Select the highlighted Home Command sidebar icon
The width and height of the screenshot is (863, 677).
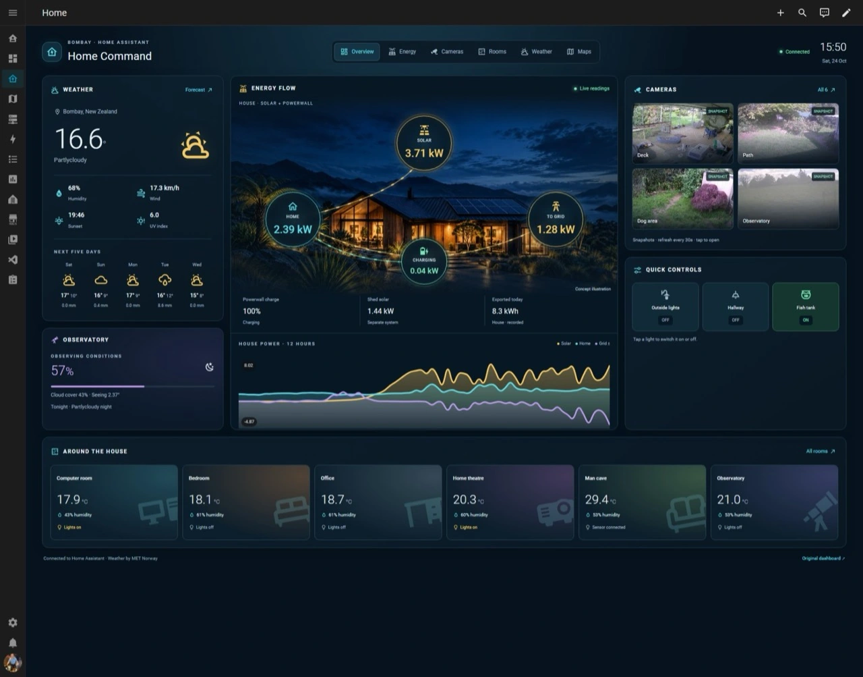click(x=13, y=79)
